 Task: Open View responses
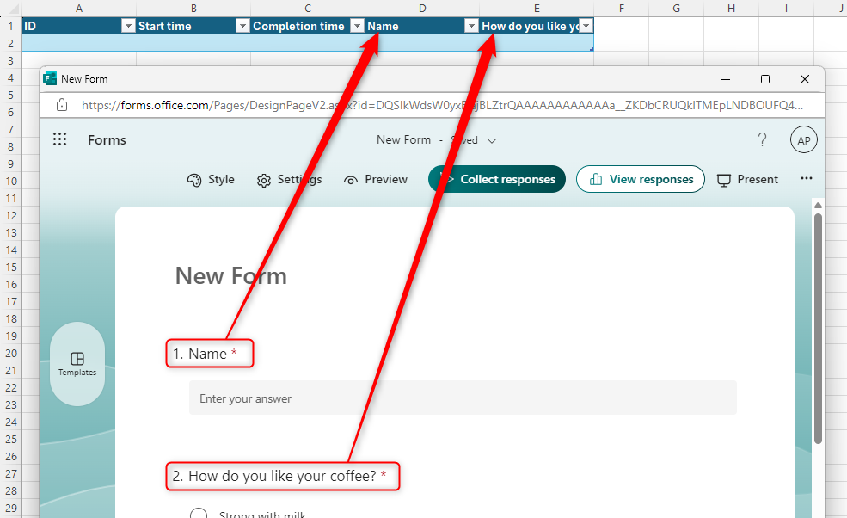tap(640, 179)
